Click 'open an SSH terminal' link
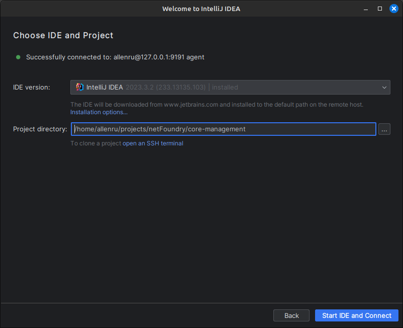 pos(153,143)
